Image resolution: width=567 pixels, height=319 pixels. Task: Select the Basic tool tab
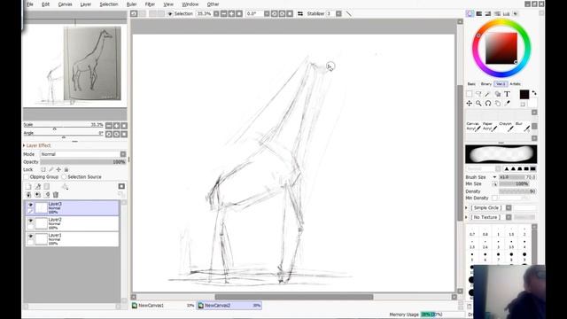(471, 84)
